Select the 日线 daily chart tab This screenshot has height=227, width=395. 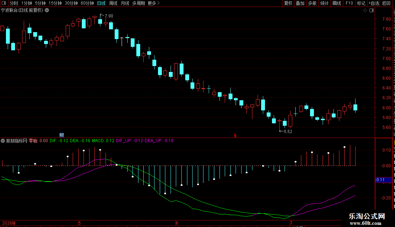pos(101,3)
